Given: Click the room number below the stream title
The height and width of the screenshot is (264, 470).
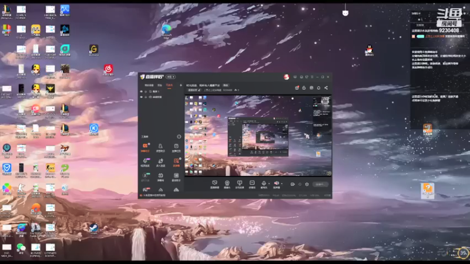Looking at the screenshot, I should tap(227, 90).
